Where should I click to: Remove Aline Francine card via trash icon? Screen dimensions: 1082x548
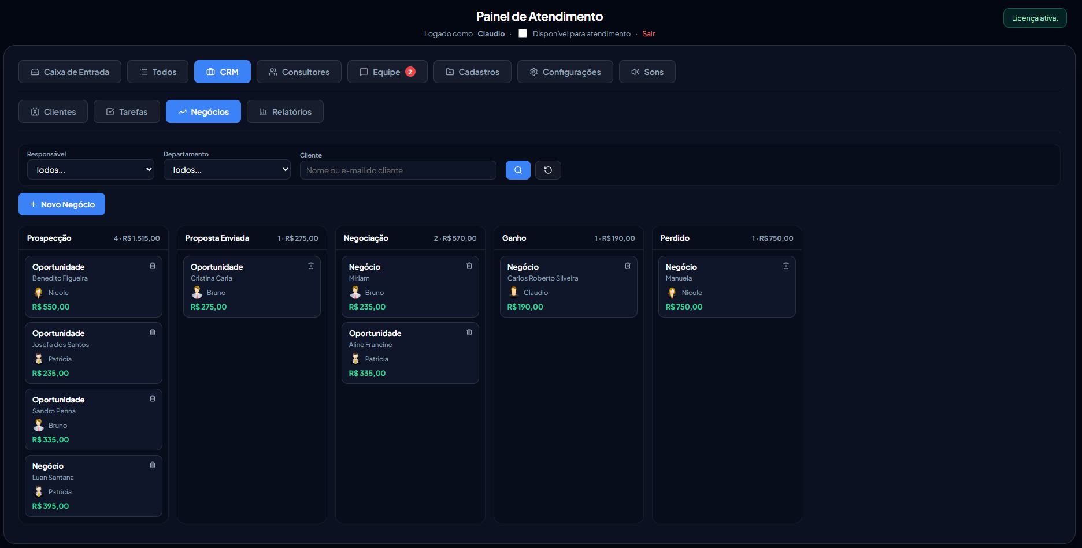tap(469, 332)
